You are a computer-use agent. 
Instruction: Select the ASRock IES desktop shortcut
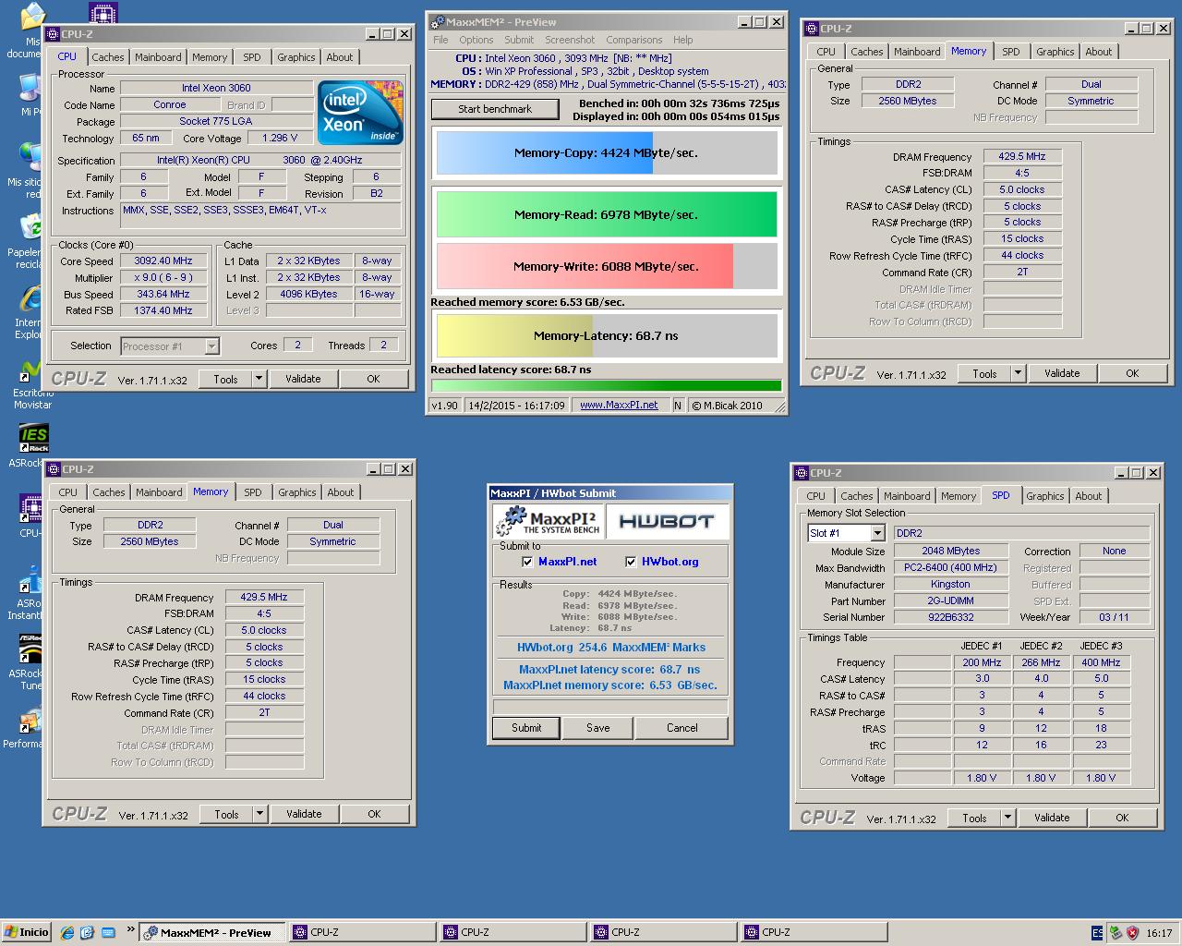click(33, 438)
